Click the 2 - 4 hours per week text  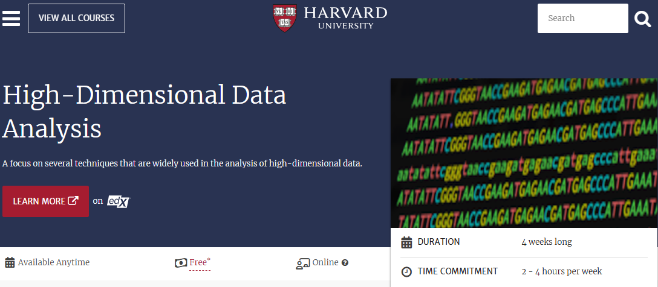pos(562,272)
